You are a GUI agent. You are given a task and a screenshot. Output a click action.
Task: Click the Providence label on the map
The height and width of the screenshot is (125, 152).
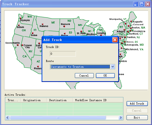tap(139, 31)
